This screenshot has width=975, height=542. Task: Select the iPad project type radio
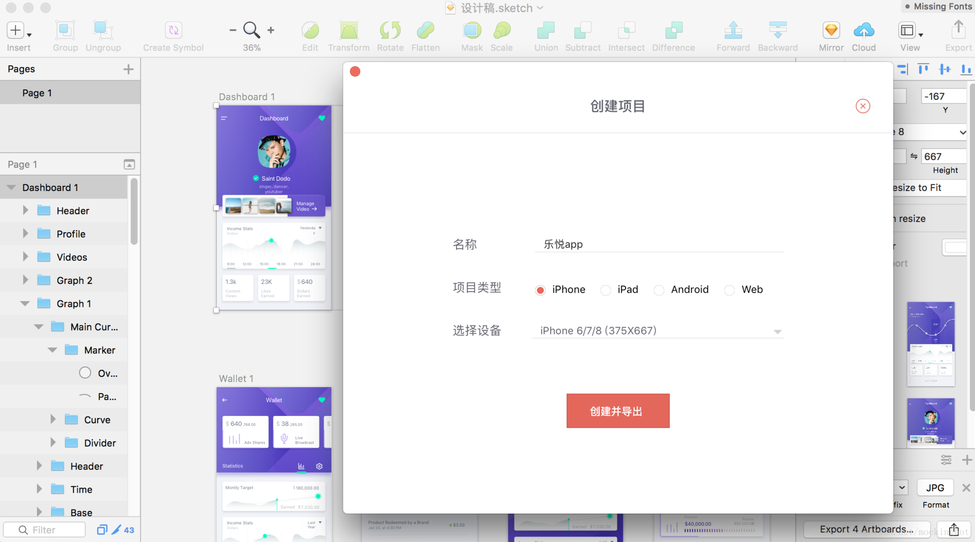click(605, 290)
